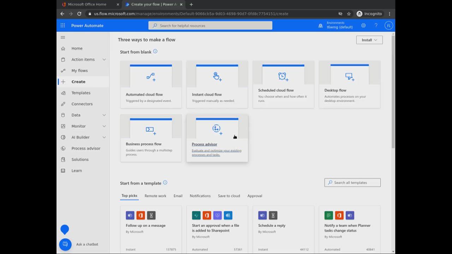Create an Automated cloud flow

point(151,85)
